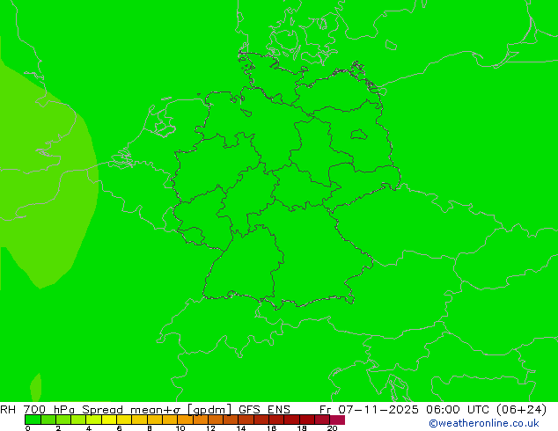Choose the orange legend swatch starting at 10
The height and width of the screenshot is (431, 558).
point(186,420)
